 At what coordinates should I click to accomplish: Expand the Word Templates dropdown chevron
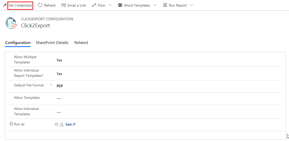pyautogui.click(x=155, y=5)
